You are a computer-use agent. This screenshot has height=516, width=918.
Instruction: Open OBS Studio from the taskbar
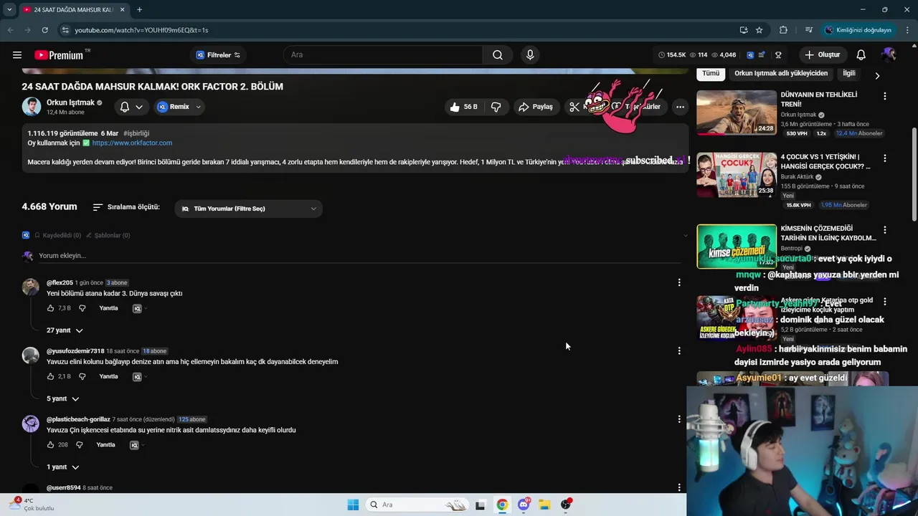pos(566,505)
